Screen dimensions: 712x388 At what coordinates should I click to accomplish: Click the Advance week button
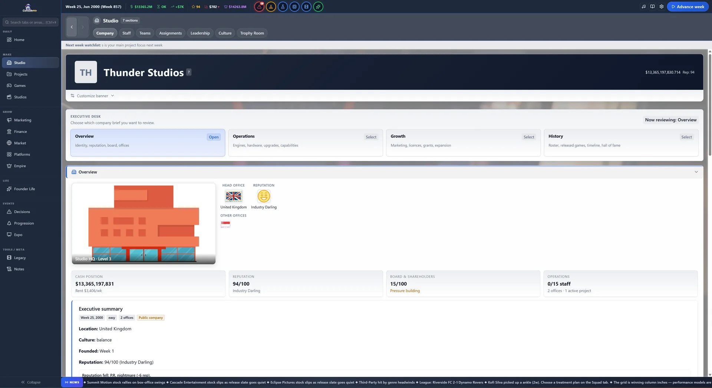(688, 7)
